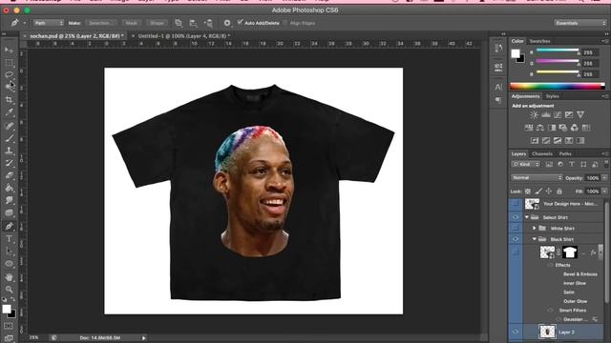This screenshot has width=611, height=343.
Task: Open the Essentials workspace dropdown
Action: pyautogui.click(x=580, y=23)
